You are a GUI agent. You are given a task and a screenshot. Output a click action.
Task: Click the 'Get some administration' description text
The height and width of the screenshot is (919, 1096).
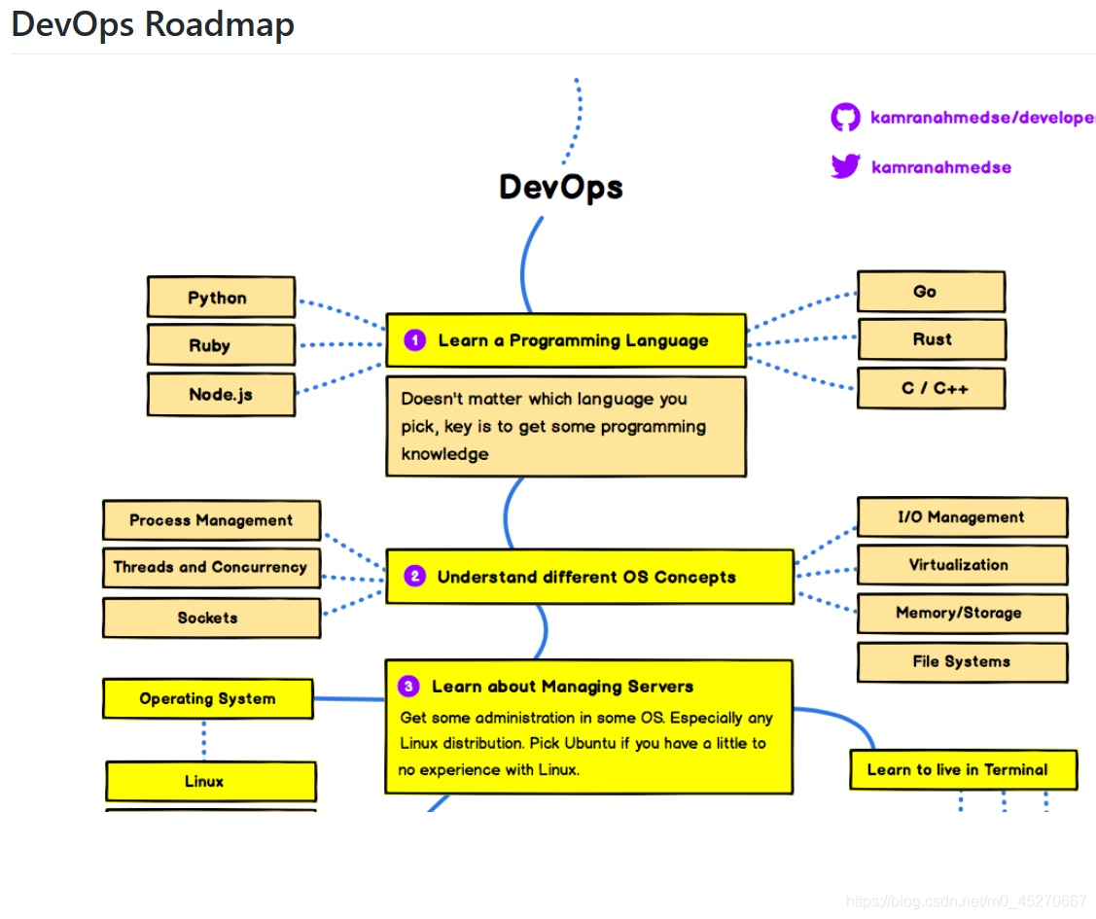[586, 744]
